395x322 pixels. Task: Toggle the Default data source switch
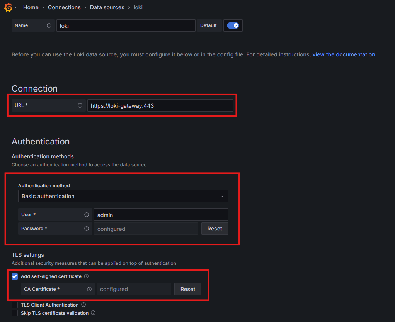(x=233, y=25)
